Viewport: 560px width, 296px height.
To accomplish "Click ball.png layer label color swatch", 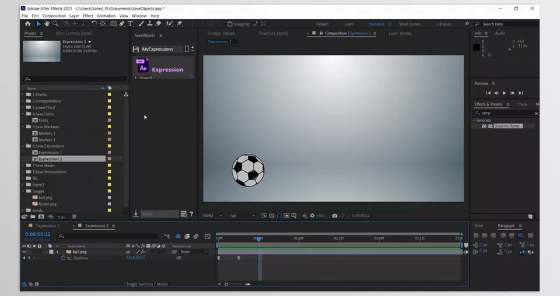I will pyautogui.click(x=51, y=252).
